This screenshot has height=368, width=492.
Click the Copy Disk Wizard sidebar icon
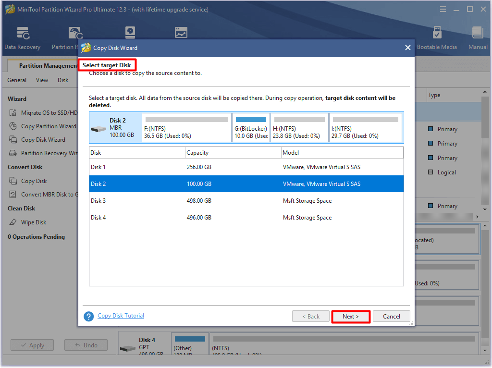coord(13,140)
